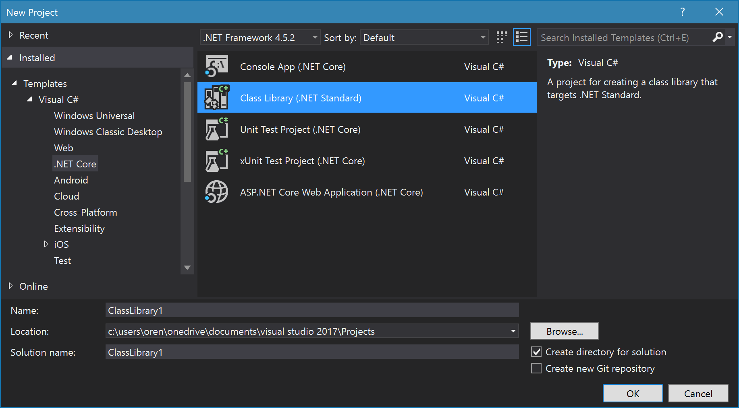This screenshot has width=739, height=408.
Task: Open the search options dropdown arrow
Action: coord(730,37)
